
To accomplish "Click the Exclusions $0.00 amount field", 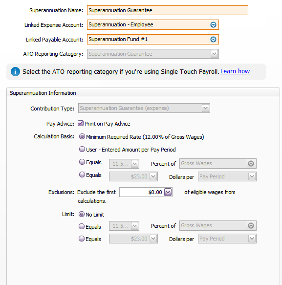I will pyautogui.click(x=142, y=192).
